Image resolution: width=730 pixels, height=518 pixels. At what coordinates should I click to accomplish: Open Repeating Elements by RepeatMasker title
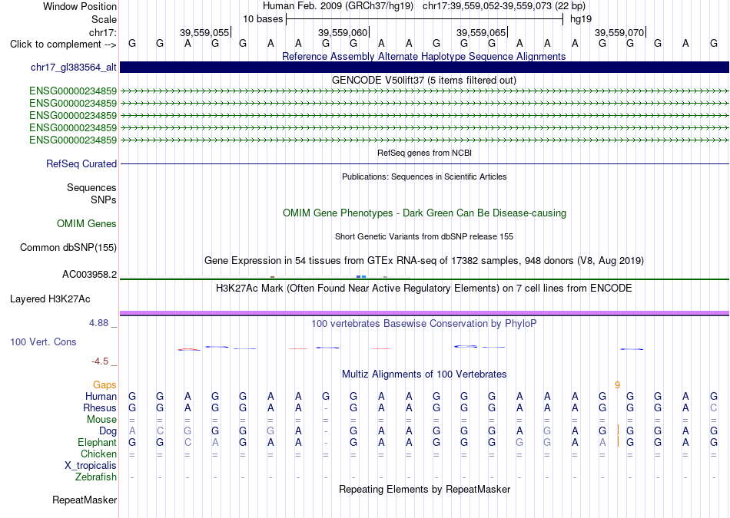(x=425, y=489)
